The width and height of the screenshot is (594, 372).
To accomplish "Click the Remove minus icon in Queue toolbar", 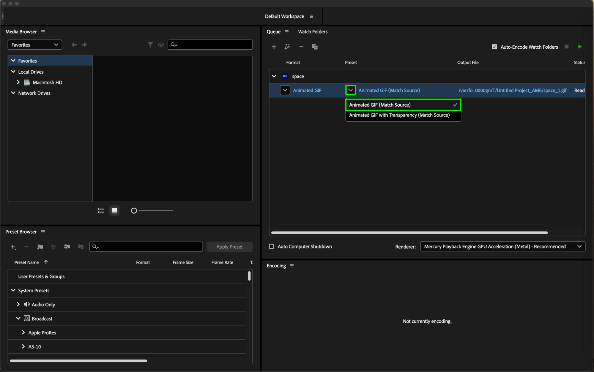I will 301,47.
